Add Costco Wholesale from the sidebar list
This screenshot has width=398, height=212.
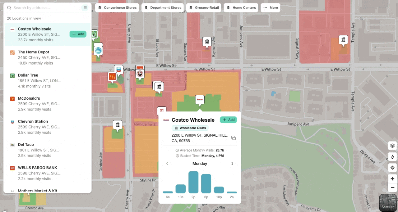point(78,34)
